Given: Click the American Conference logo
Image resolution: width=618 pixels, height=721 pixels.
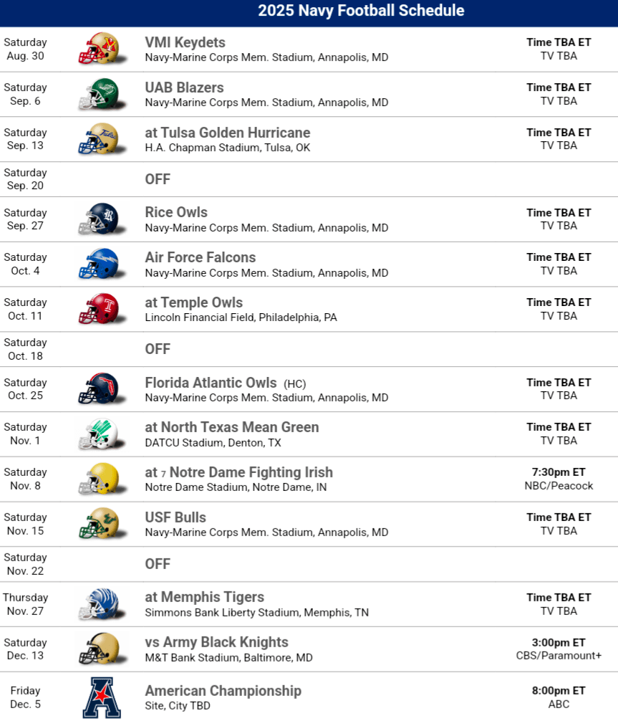Looking at the screenshot, I should click(x=101, y=697).
